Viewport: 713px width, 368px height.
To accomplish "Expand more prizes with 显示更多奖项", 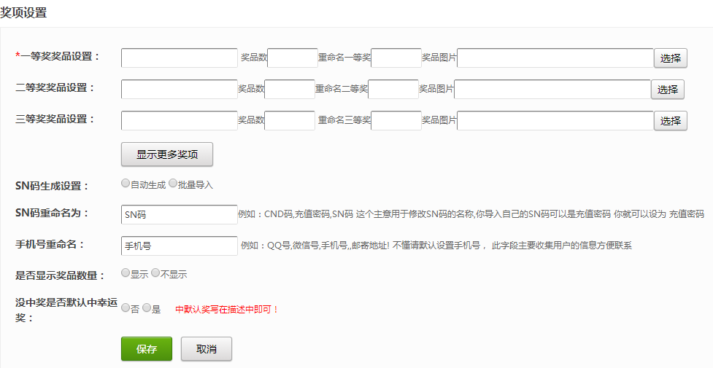I will (166, 154).
